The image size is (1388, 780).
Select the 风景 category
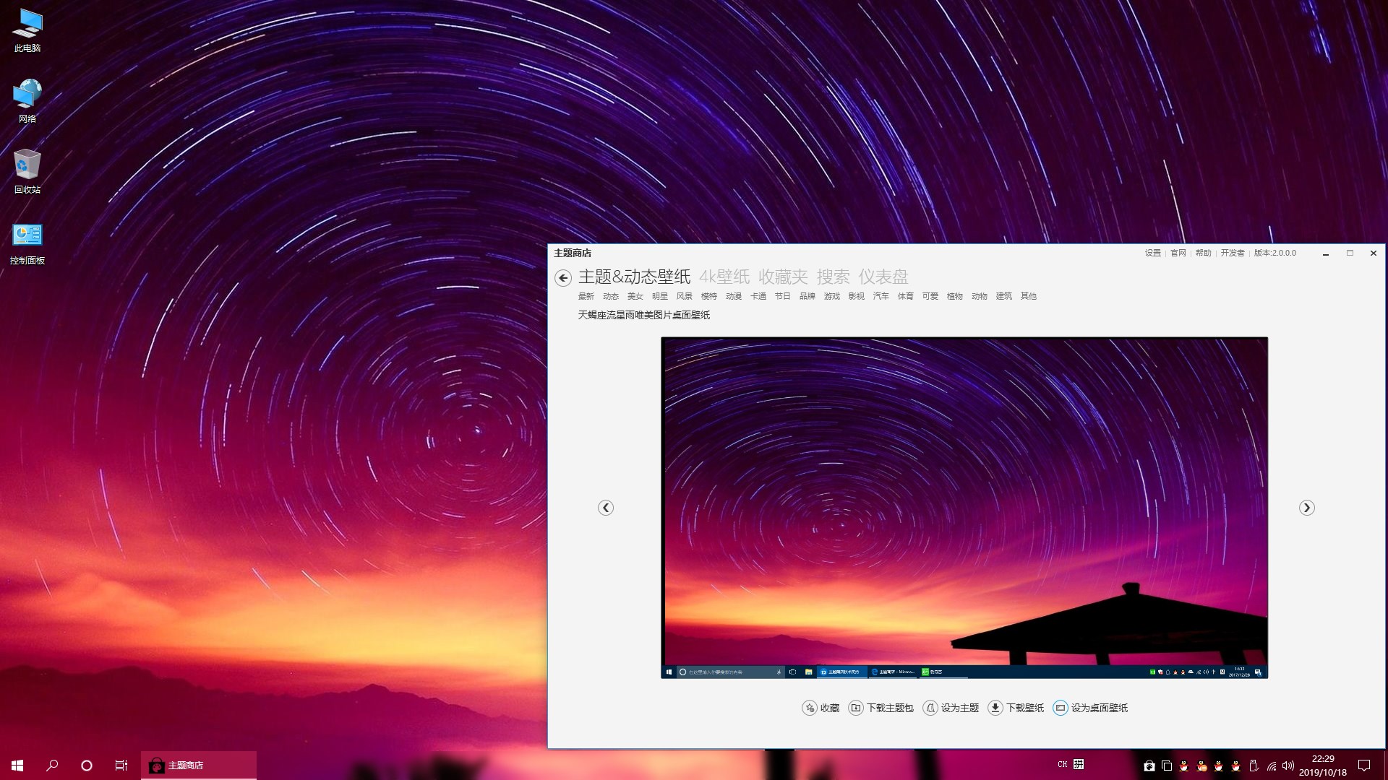point(684,296)
